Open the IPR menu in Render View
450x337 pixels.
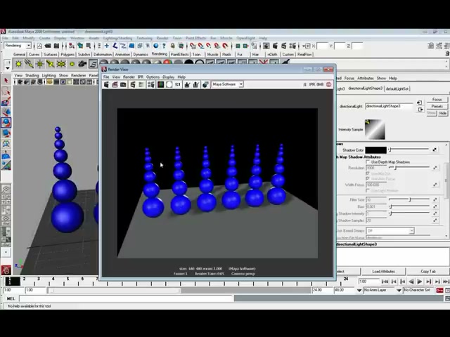[x=141, y=77]
